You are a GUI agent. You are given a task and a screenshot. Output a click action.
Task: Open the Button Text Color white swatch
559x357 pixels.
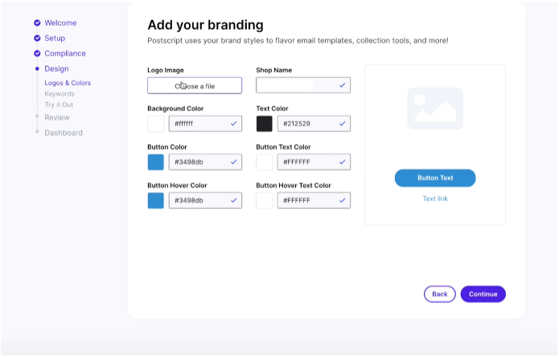coord(264,162)
